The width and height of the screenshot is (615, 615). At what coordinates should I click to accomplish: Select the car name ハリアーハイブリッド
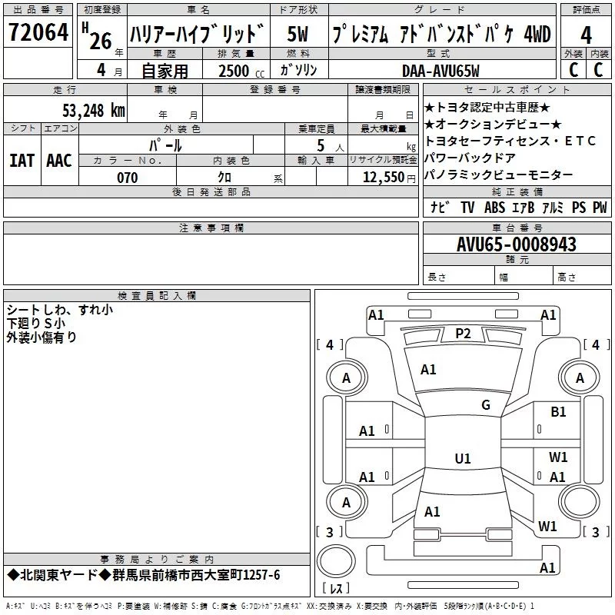[198, 34]
